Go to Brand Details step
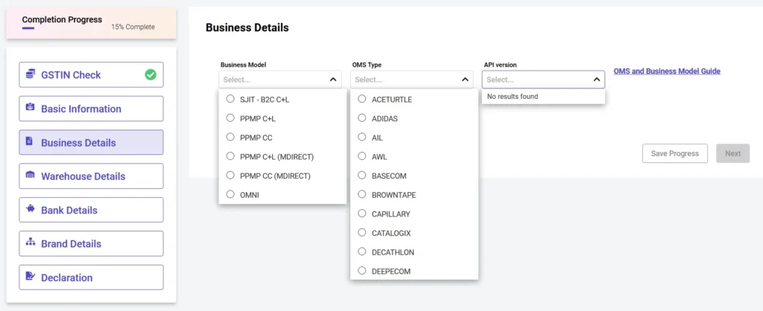The image size is (763, 311). coord(91,243)
